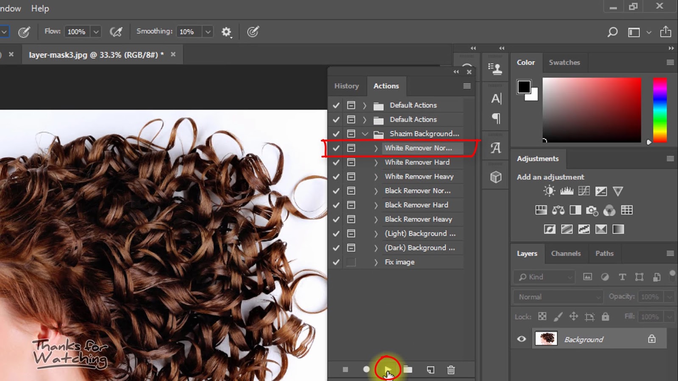Open the Flow percentage dropdown
678x381 pixels.
point(96,32)
